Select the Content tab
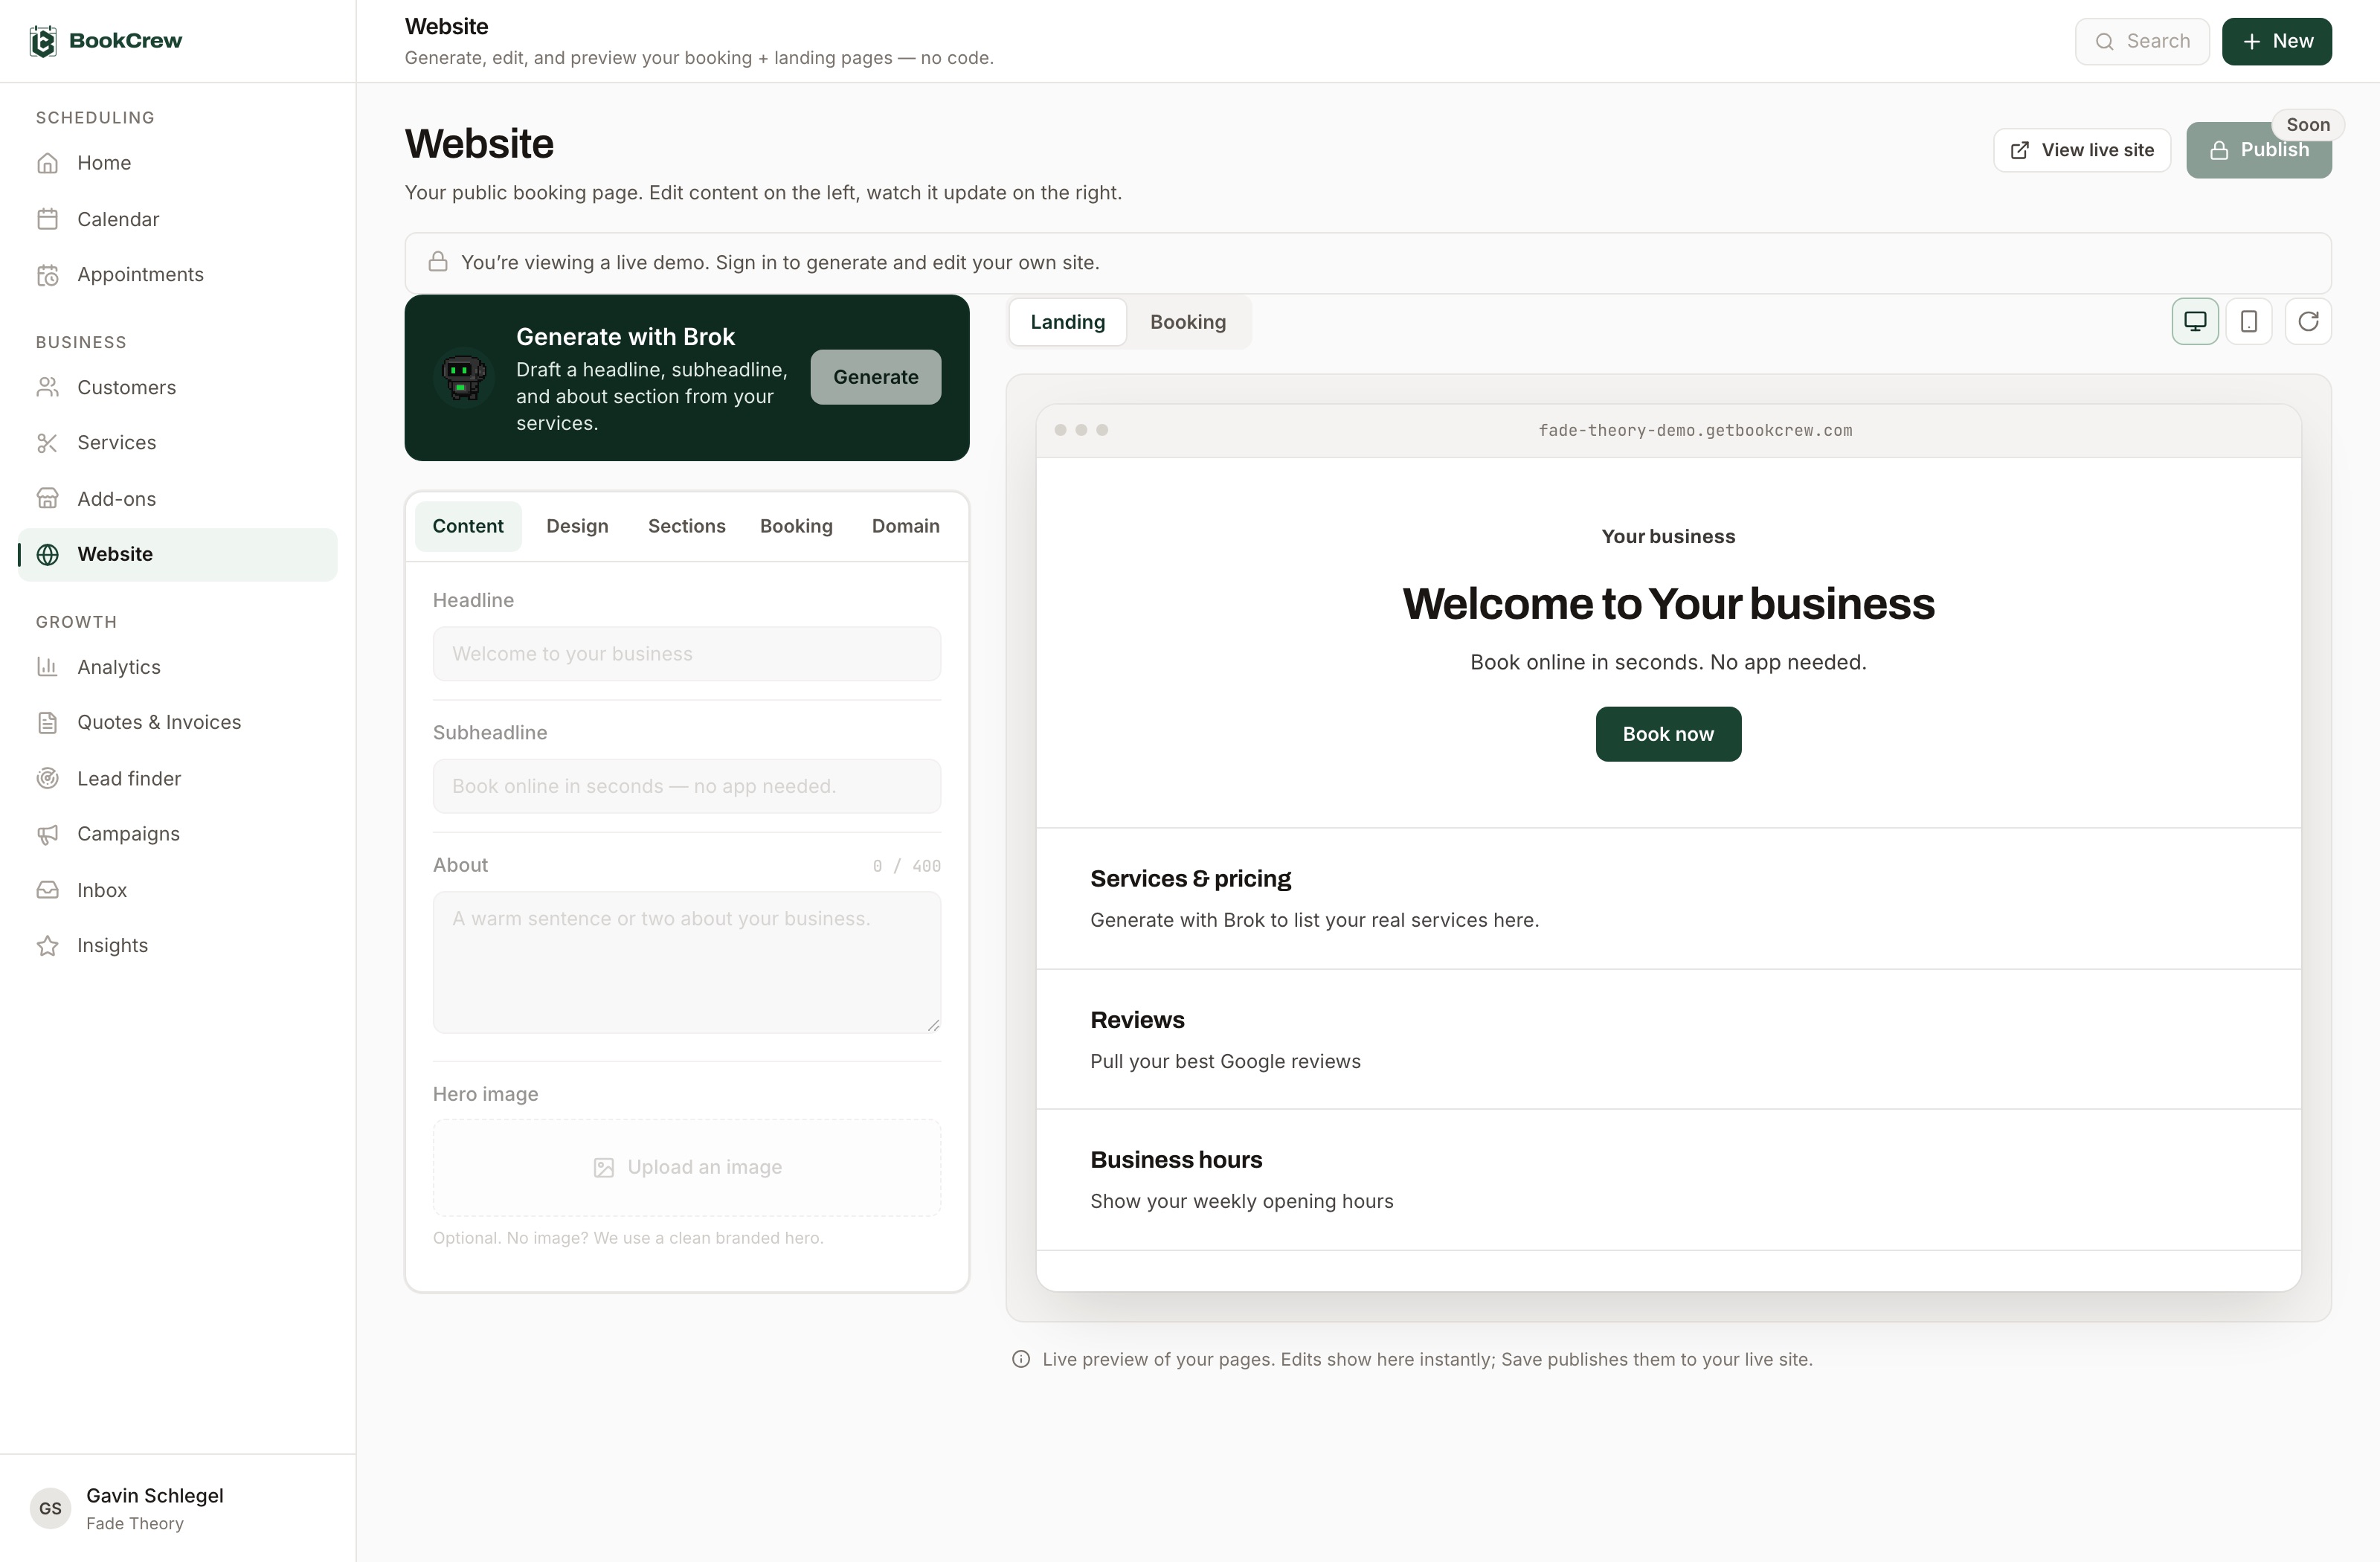The width and height of the screenshot is (2380, 1562). 468,526
